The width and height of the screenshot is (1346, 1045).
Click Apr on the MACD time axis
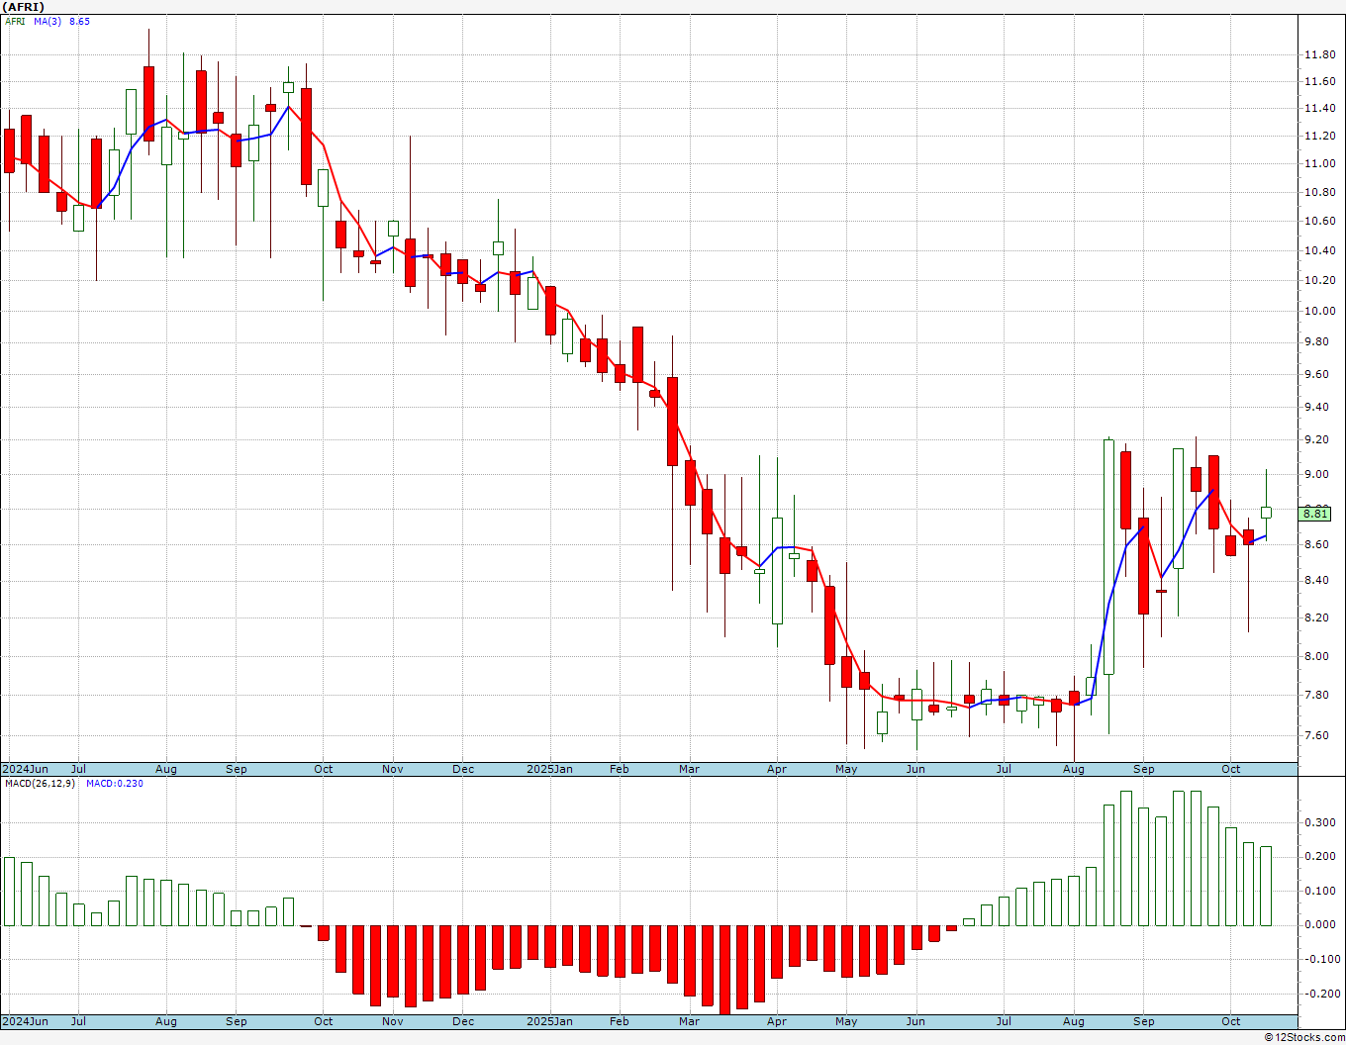(x=777, y=1021)
